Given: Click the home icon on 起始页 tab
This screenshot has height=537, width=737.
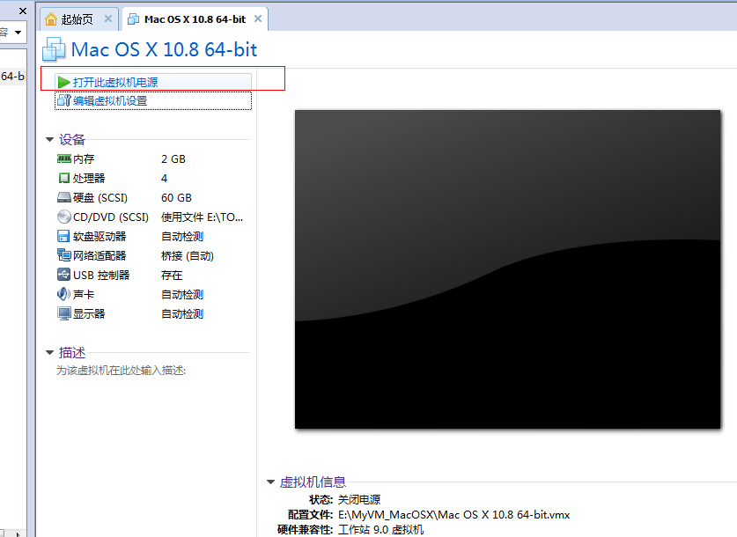Looking at the screenshot, I should (x=51, y=19).
